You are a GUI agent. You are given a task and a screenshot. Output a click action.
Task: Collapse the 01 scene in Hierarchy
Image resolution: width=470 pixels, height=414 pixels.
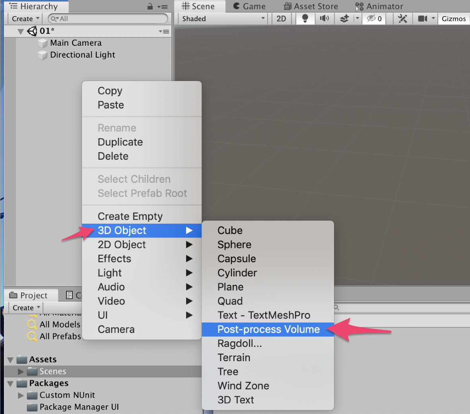20,31
